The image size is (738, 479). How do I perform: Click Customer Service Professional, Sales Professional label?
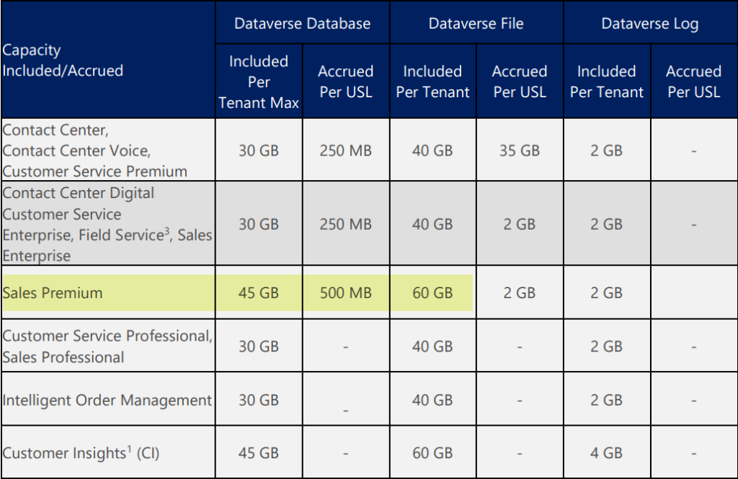coord(107,346)
